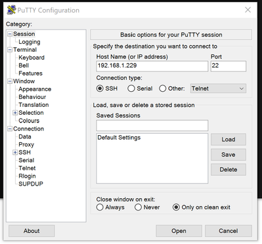Open the Colours settings category
The height and width of the screenshot is (244, 262).
[x=29, y=121]
